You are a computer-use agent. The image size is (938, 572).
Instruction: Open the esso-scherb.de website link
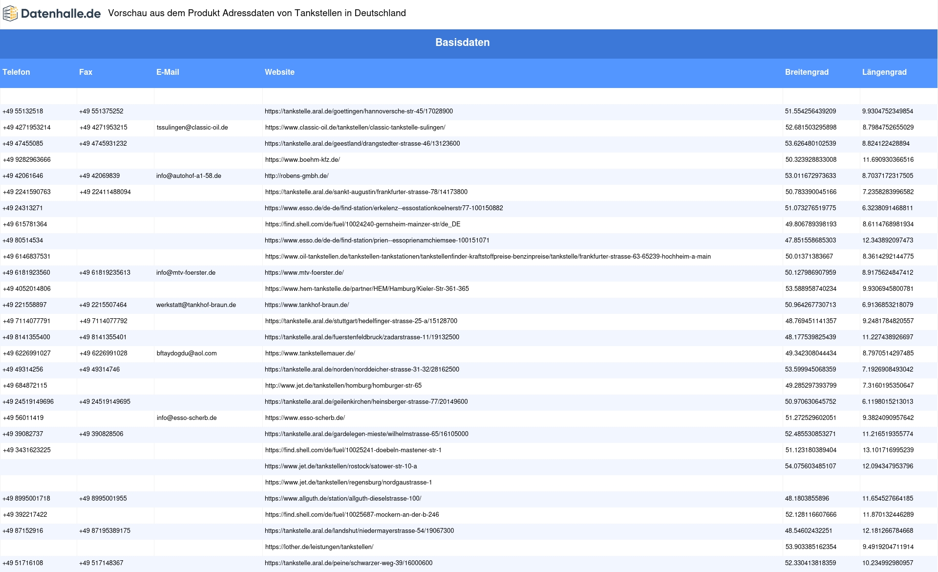pyautogui.click(x=305, y=418)
